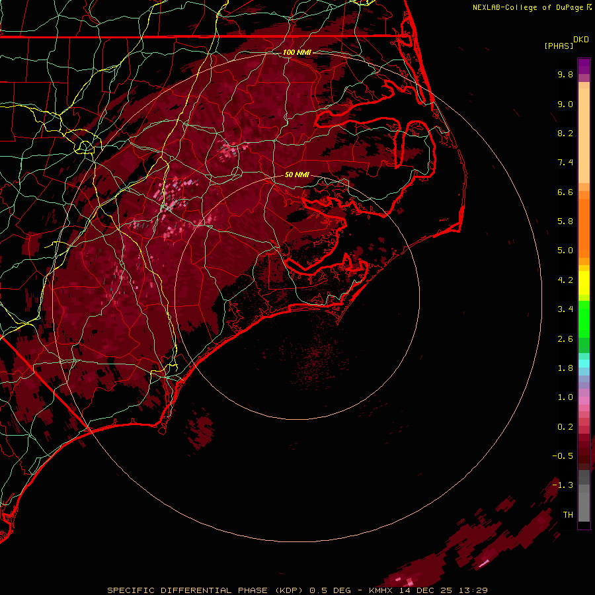Click the yellow segment of the color bar
Screen dimensions: 595x595
point(584,283)
